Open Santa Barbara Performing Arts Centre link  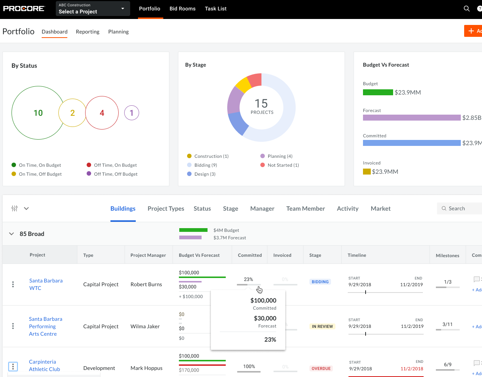46,326
